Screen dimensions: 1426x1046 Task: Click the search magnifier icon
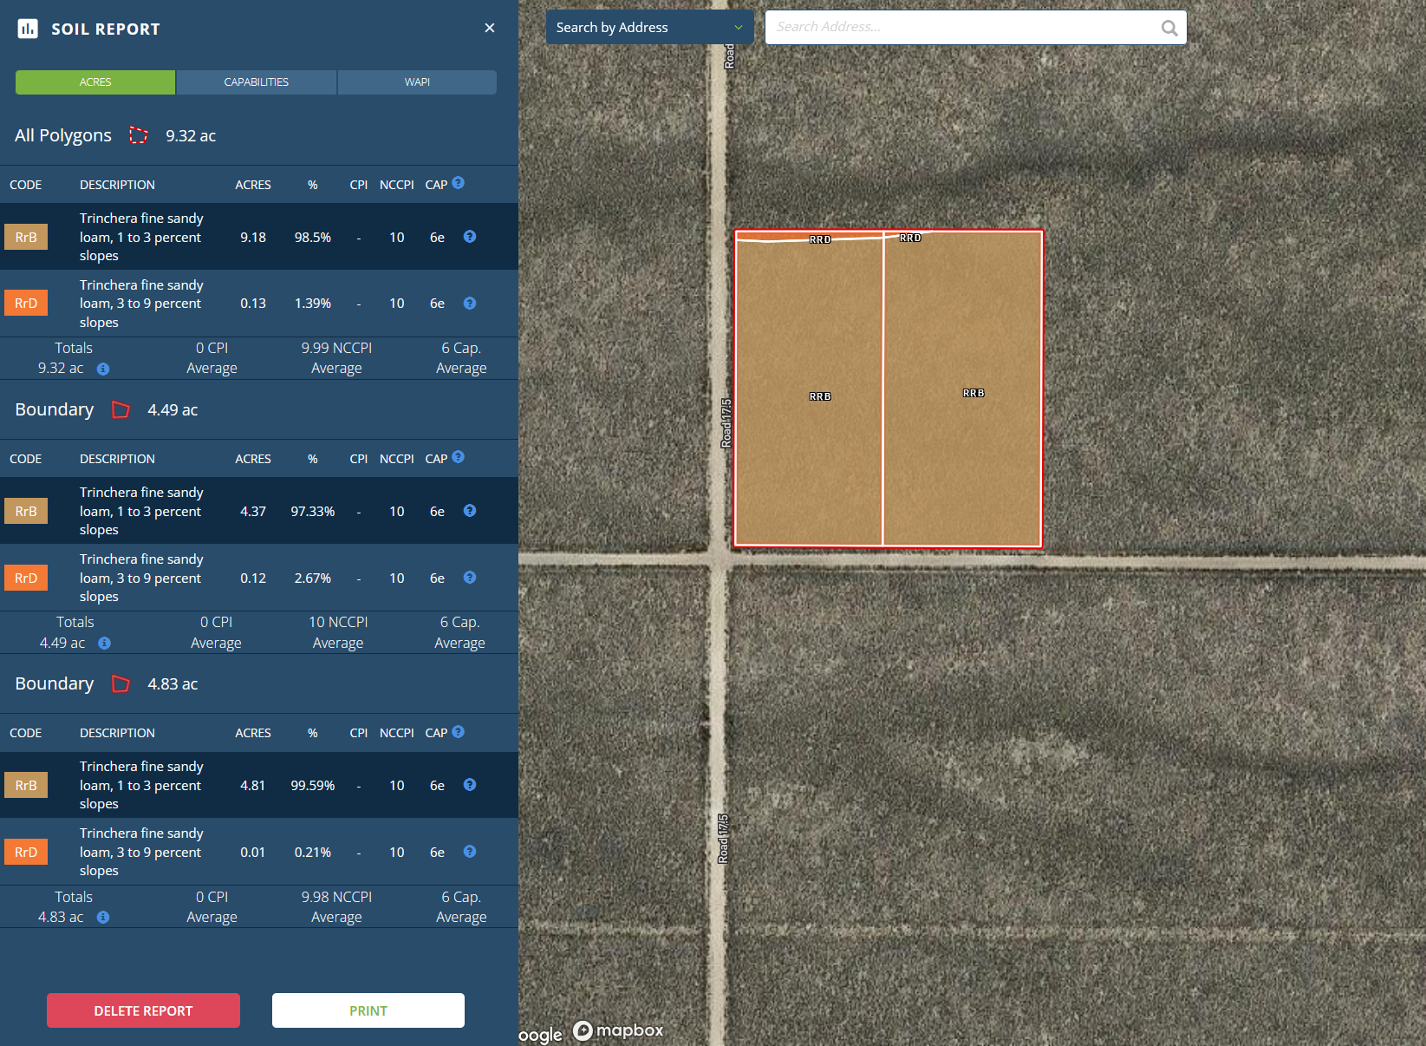[x=1169, y=28]
